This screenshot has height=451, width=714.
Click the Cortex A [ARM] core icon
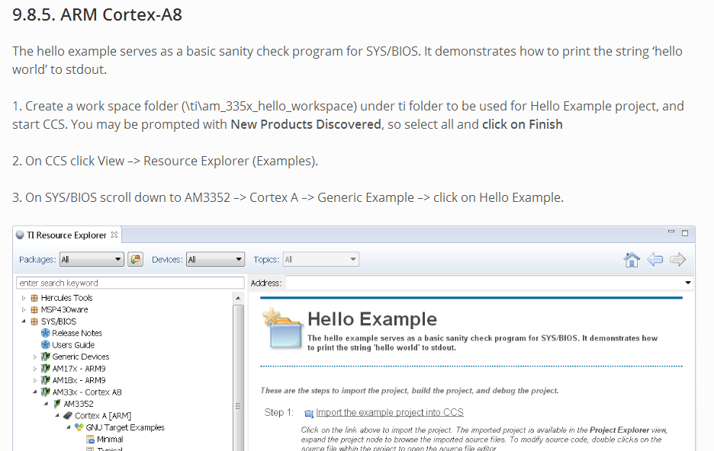pyautogui.click(x=68, y=415)
